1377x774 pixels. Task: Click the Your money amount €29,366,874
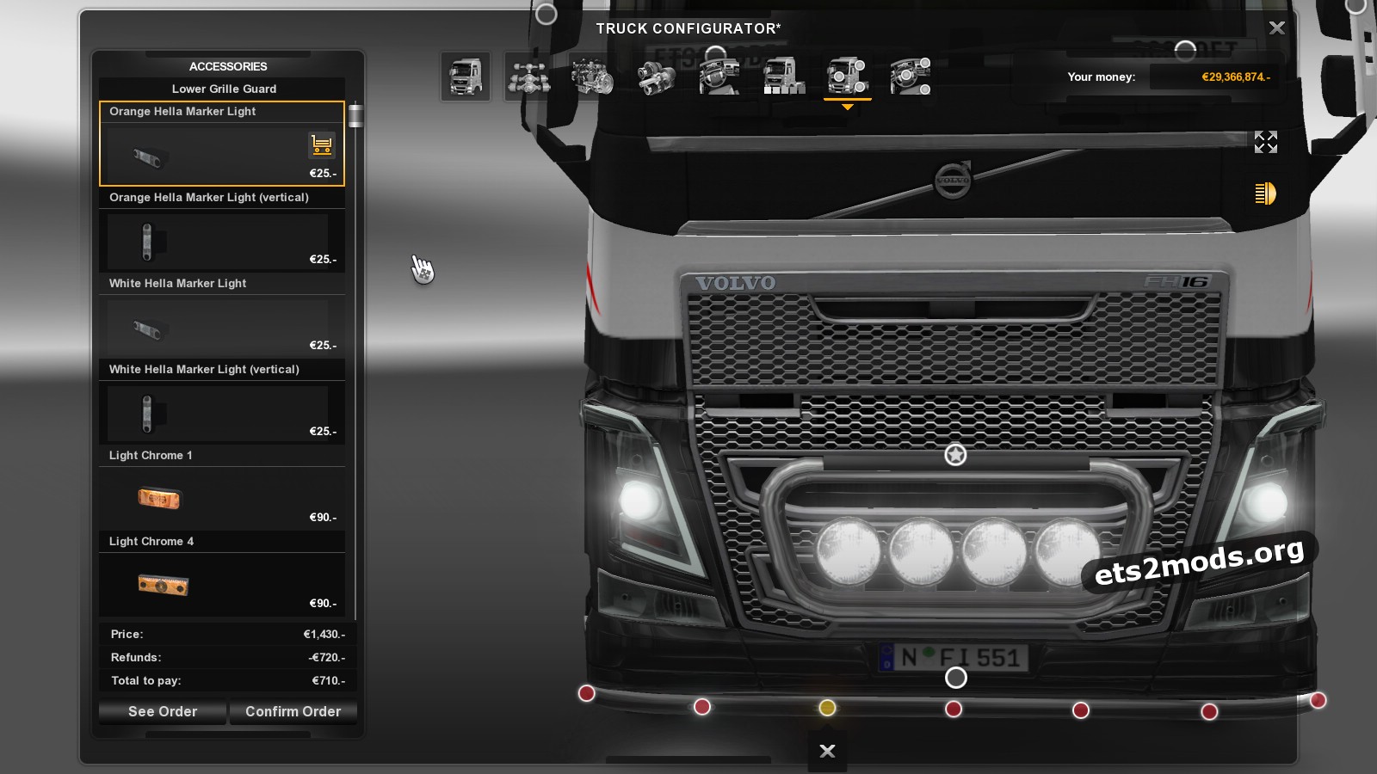coord(1236,77)
